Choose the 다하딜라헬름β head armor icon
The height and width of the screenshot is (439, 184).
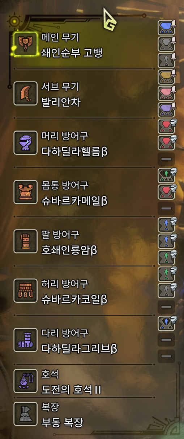(x=26, y=143)
